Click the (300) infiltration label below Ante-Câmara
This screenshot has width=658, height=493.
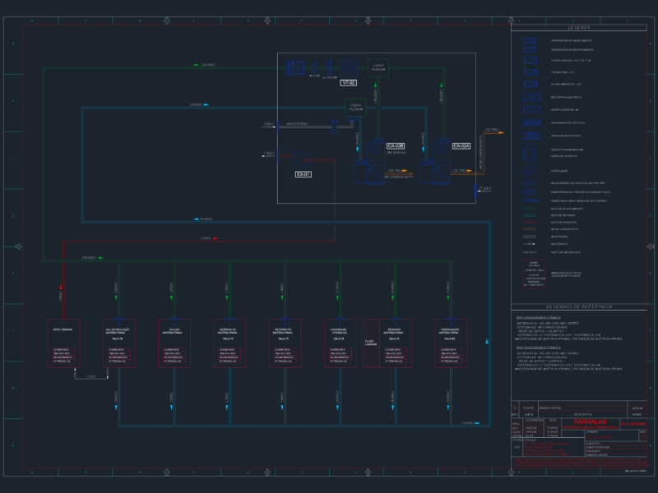[91, 377]
